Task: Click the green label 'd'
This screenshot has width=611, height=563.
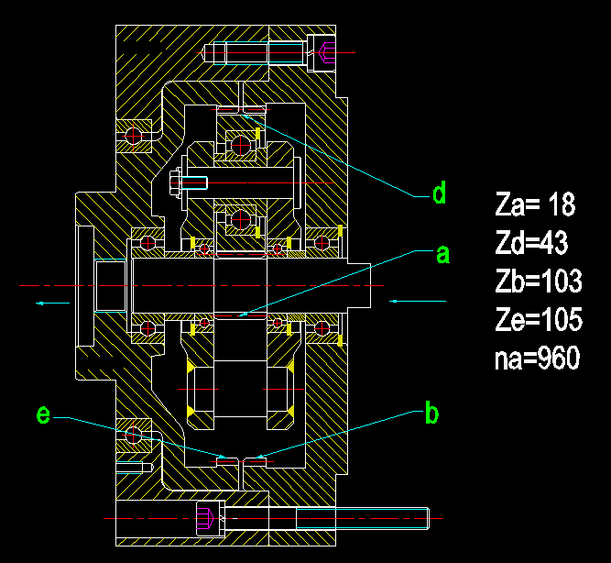Action: point(439,192)
